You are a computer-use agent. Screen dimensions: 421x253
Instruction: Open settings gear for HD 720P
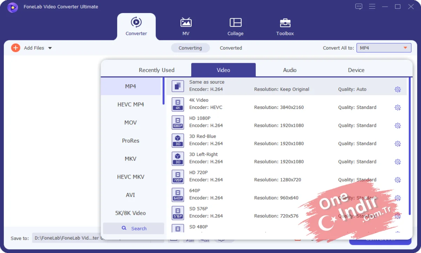click(397, 180)
